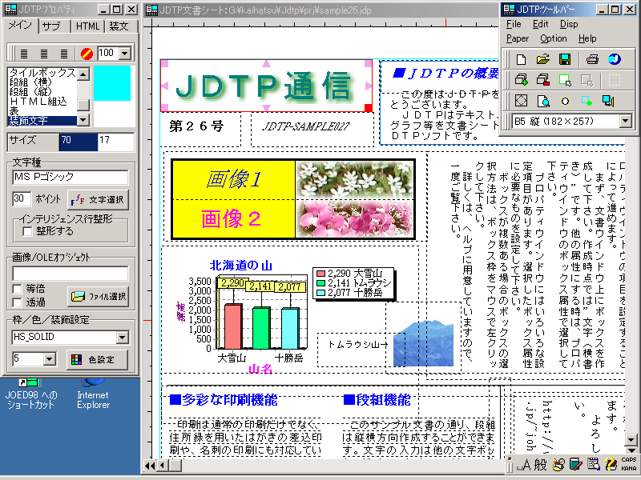Select the green box-with-cursor tool
The image size is (641, 480).
click(565, 80)
